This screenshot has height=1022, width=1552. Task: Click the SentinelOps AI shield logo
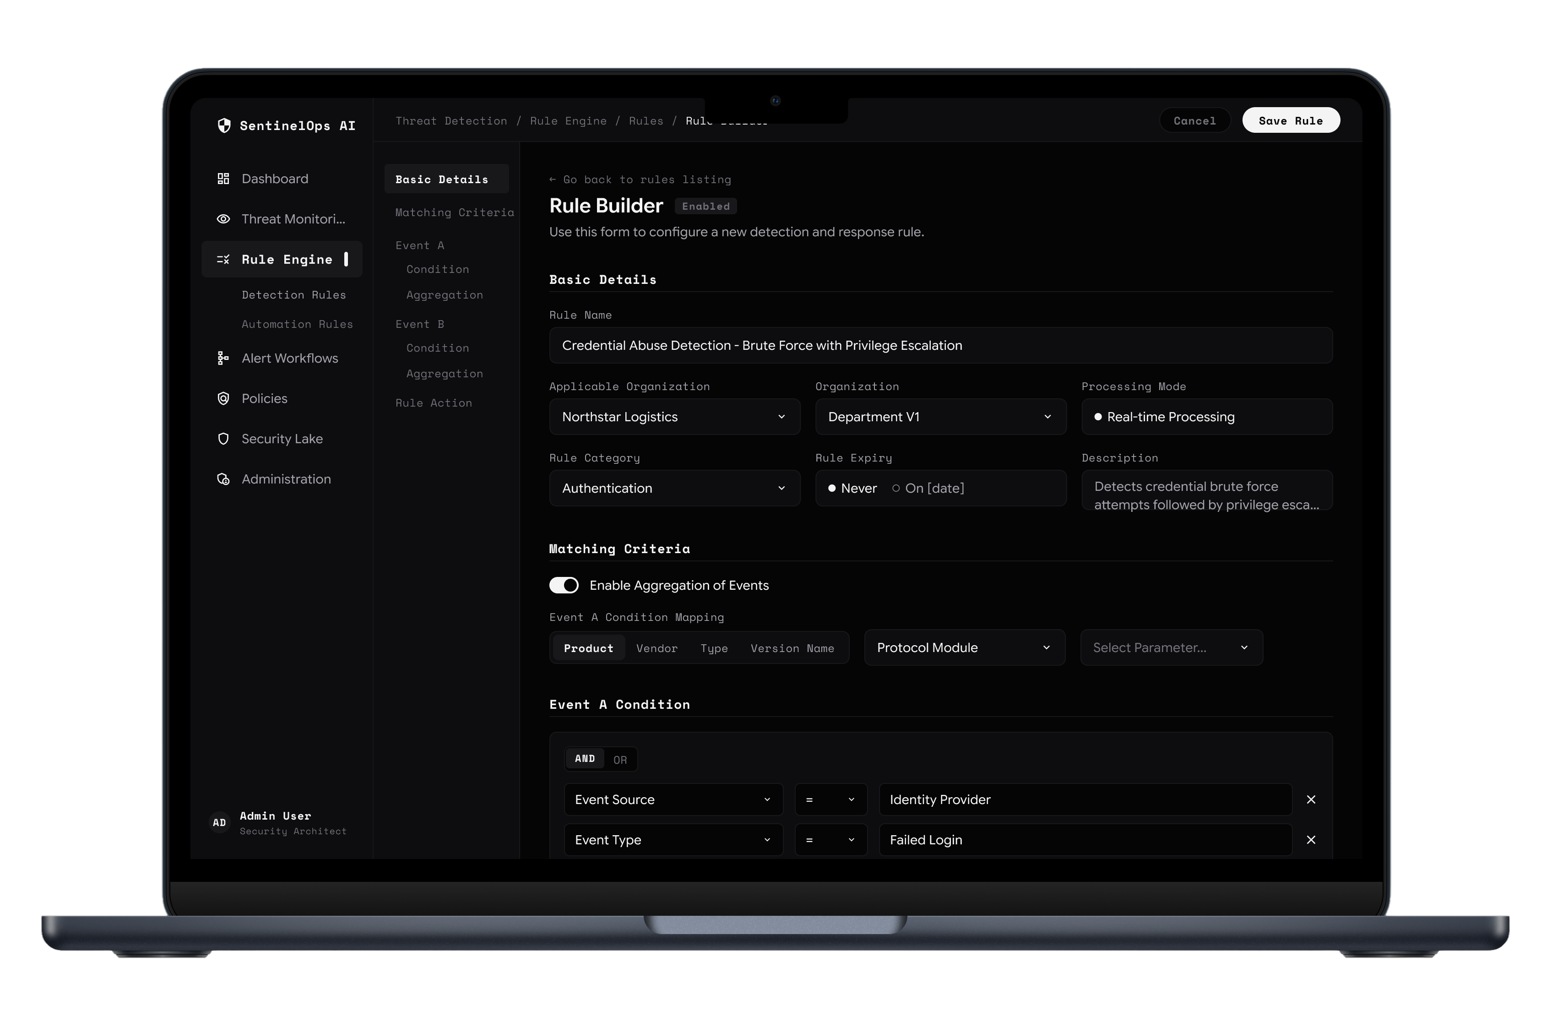(x=224, y=125)
